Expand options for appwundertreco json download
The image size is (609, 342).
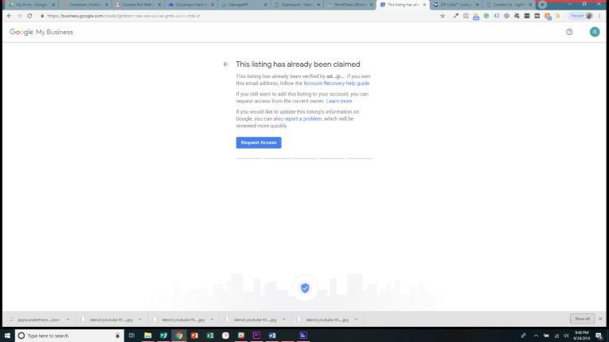68,320
